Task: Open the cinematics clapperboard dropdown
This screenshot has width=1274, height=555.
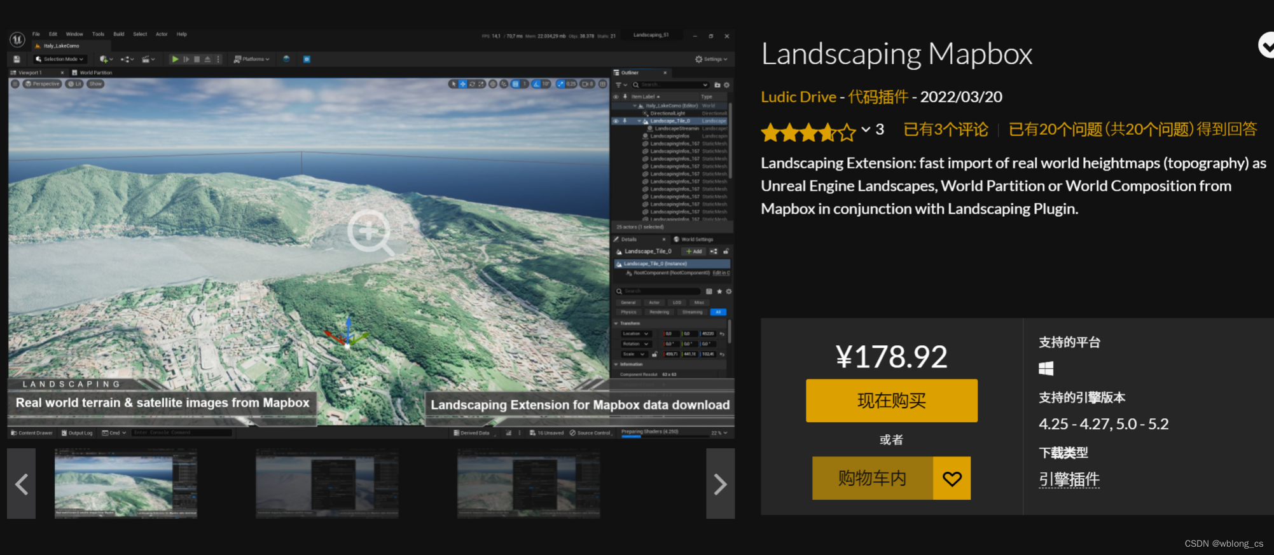Action: 148,59
